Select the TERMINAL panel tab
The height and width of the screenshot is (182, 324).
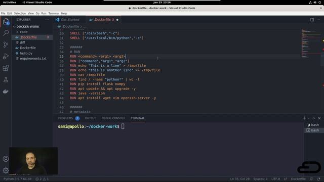(x=138, y=118)
